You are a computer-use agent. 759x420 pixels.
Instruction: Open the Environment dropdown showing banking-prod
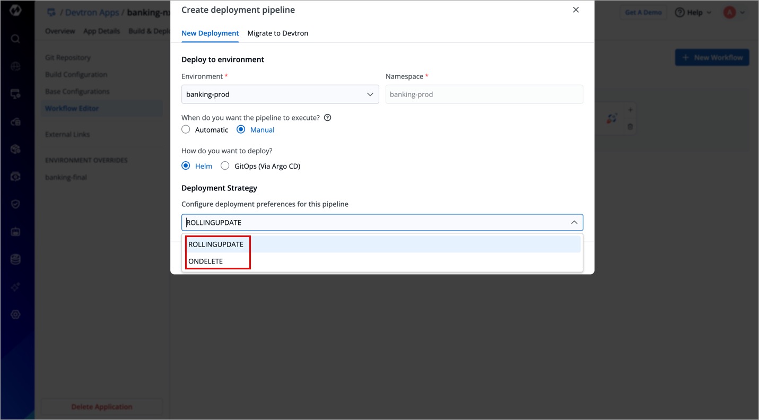tap(280, 94)
